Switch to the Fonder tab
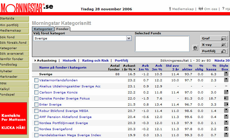The width and height of the screenshot is (230, 138). click(62, 29)
